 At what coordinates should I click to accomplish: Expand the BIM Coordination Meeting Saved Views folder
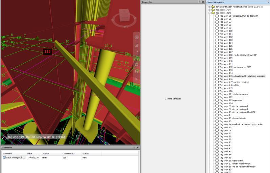pos(209,7)
